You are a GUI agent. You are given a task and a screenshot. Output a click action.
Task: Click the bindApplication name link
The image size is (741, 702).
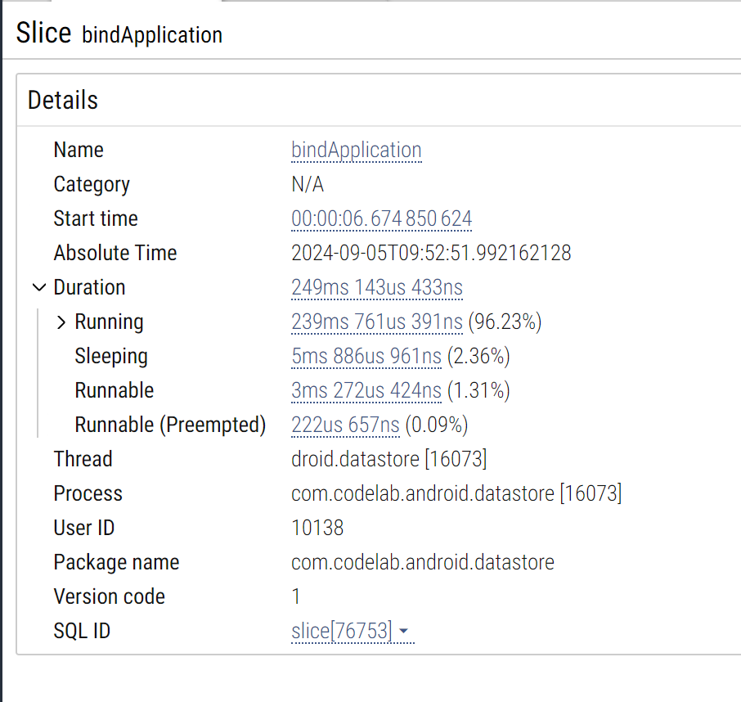tap(357, 150)
